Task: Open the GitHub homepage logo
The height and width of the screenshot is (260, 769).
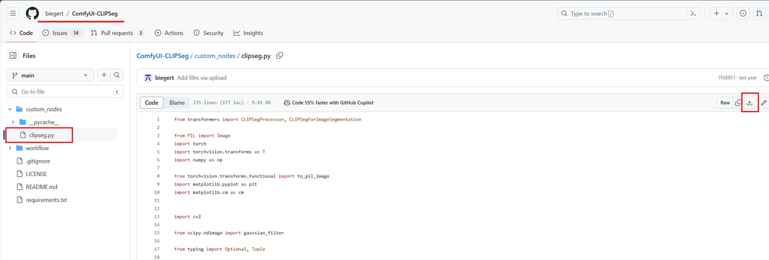Action: (x=32, y=14)
